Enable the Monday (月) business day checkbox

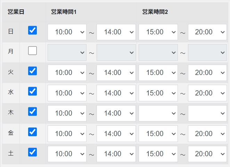(x=32, y=51)
